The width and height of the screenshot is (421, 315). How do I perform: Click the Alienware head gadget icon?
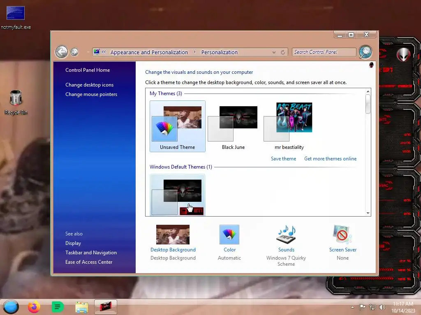coord(404,55)
